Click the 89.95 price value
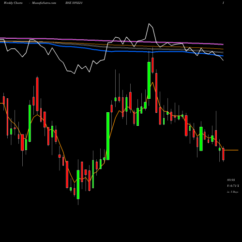242x242 pixels. tap(231, 180)
